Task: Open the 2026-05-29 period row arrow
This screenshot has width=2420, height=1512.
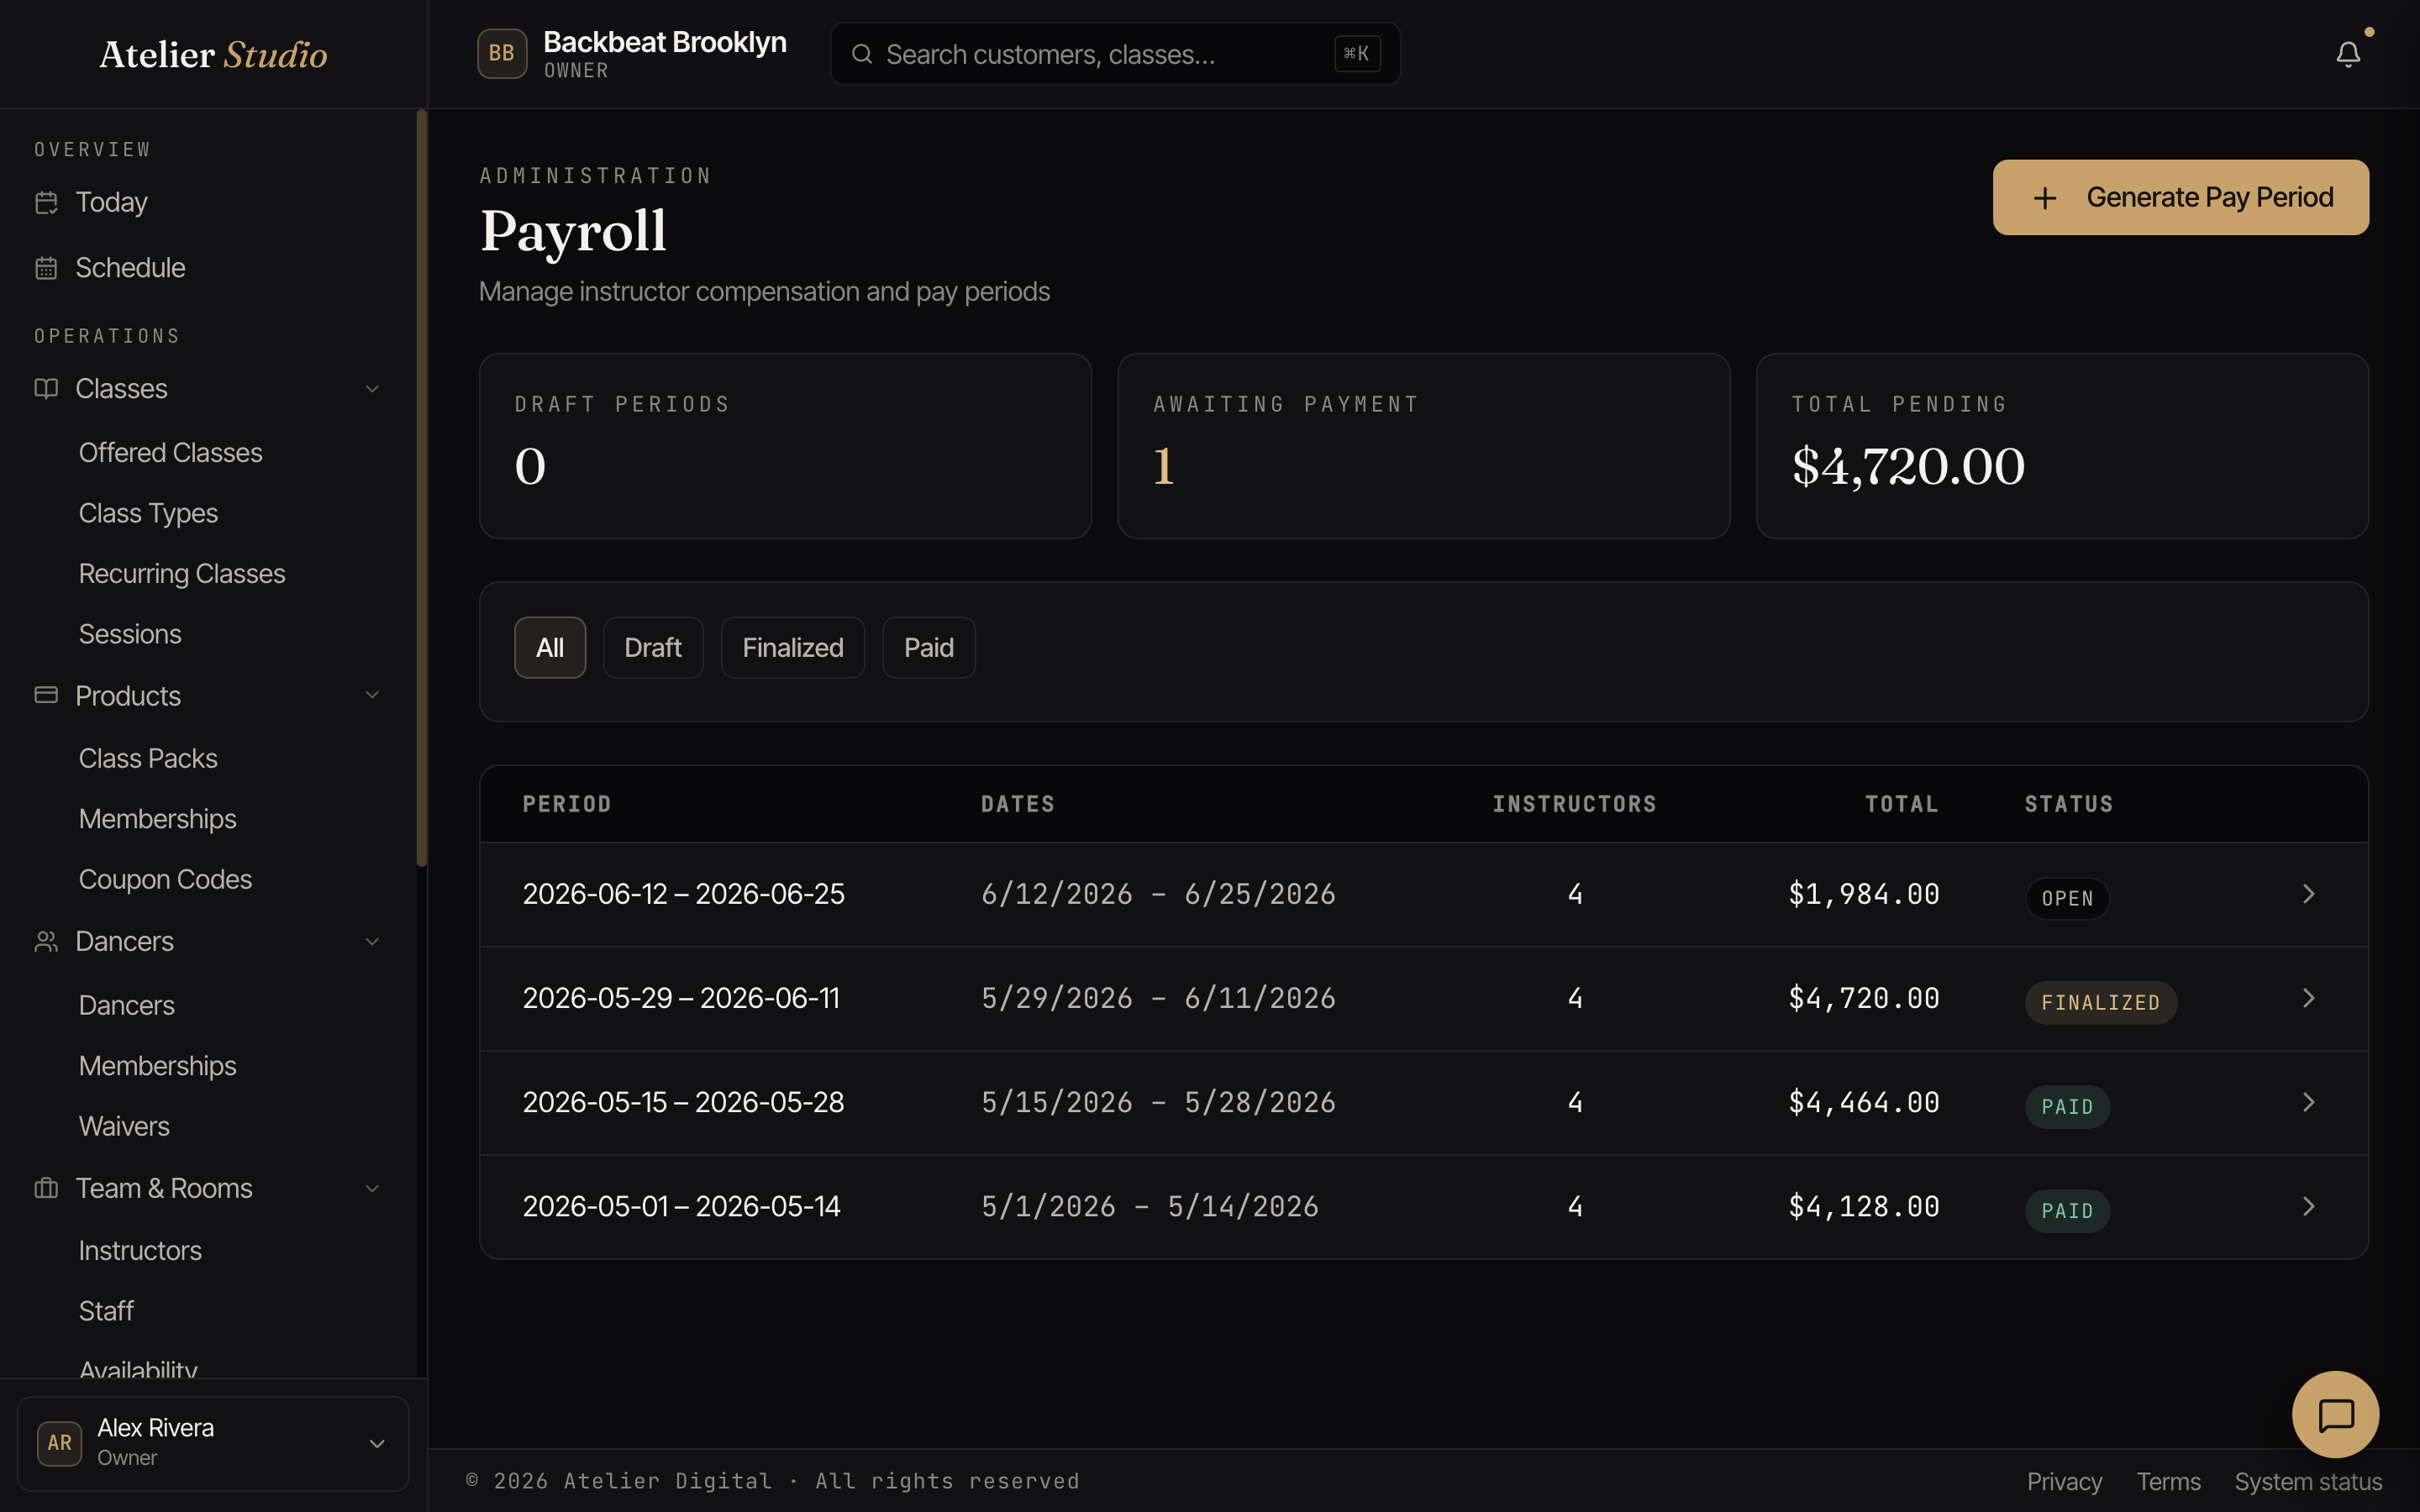Action: (2308, 998)
